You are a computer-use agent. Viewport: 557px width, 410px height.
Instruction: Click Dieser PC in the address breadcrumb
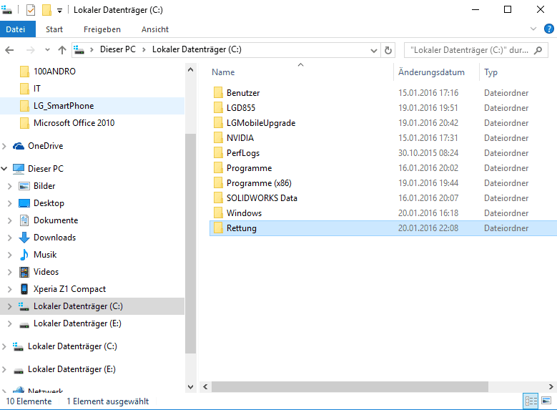(117, 49)
